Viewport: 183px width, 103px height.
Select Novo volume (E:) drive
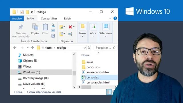point(34,84)
